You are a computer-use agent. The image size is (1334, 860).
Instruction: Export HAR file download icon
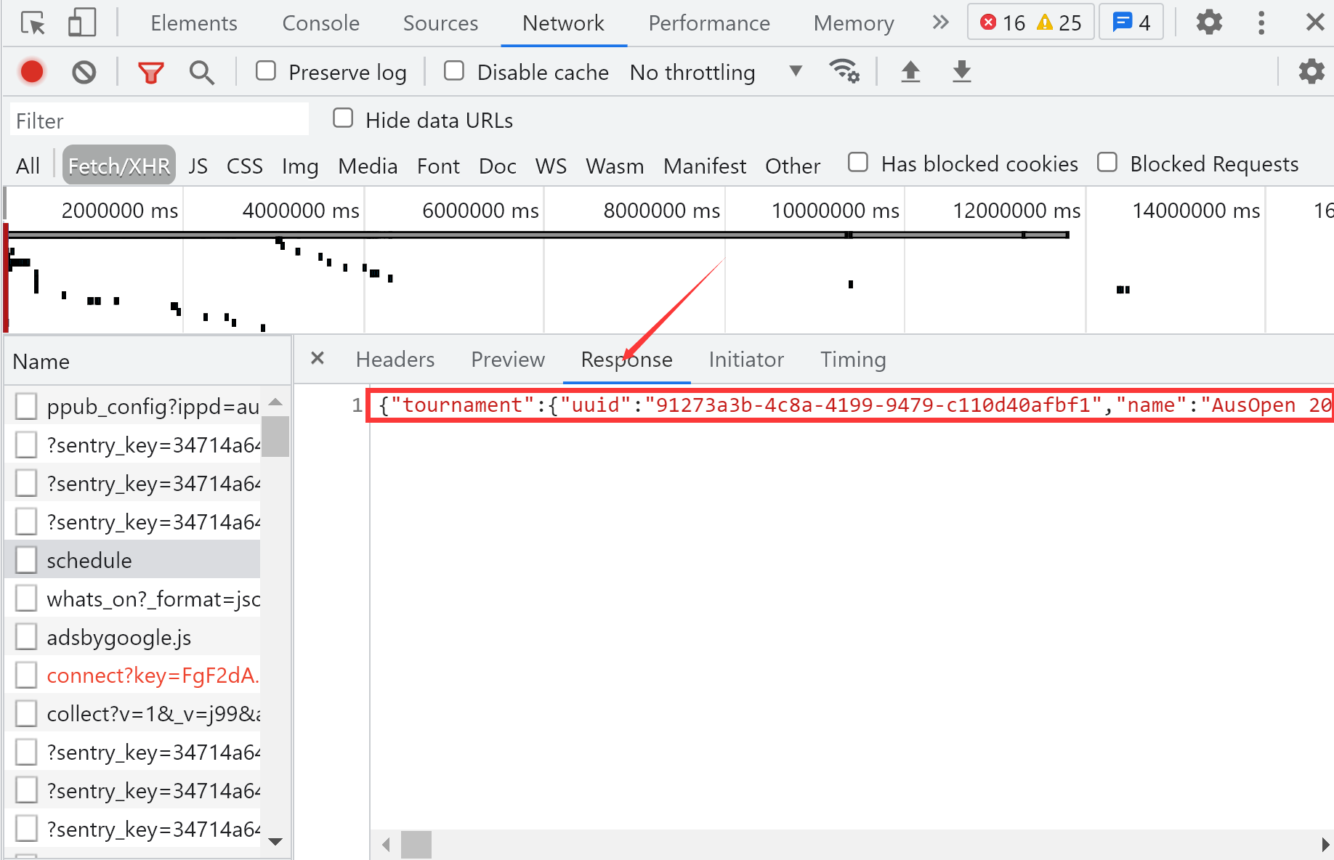(962, 71)
